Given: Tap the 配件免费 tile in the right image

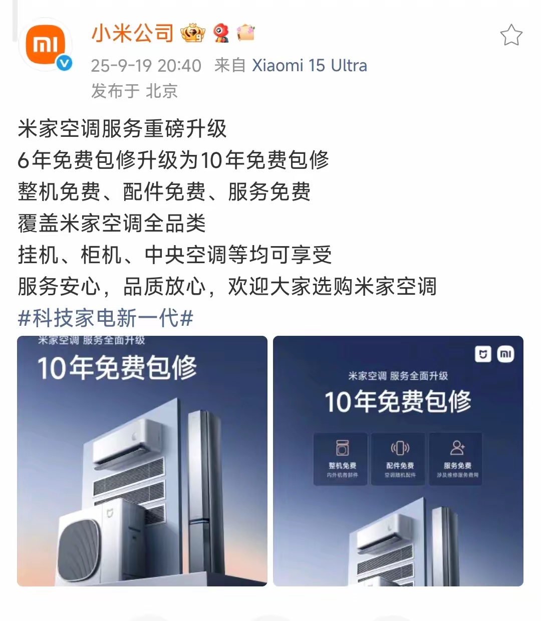Looking at the screenshot, I should 400,459.
